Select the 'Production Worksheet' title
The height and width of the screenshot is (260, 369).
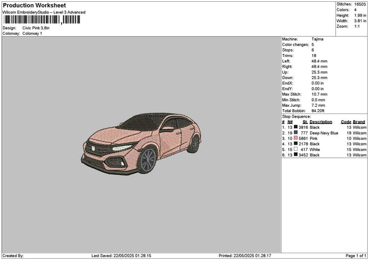click(34, 5)
